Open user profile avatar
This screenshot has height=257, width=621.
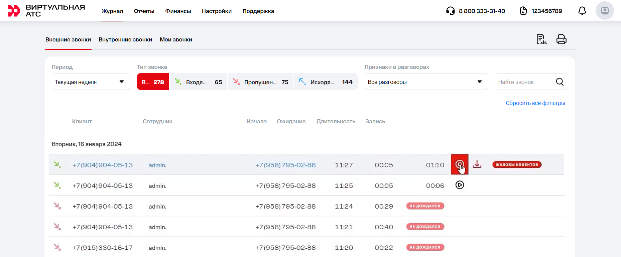[x=604, y=11]
